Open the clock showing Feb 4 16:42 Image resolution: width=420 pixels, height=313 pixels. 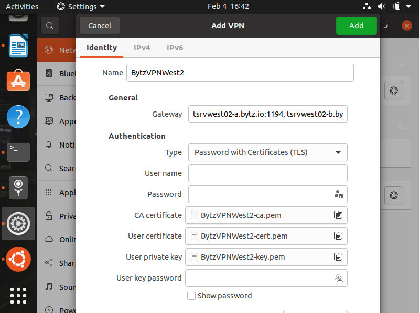(228, 6)
